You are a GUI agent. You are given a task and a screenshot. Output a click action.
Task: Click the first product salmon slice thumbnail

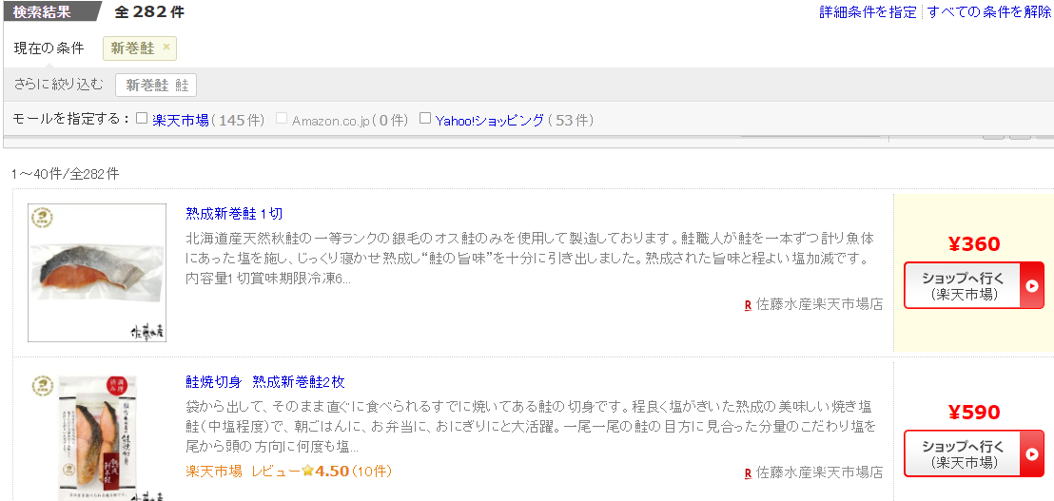(x=84, y=273)
